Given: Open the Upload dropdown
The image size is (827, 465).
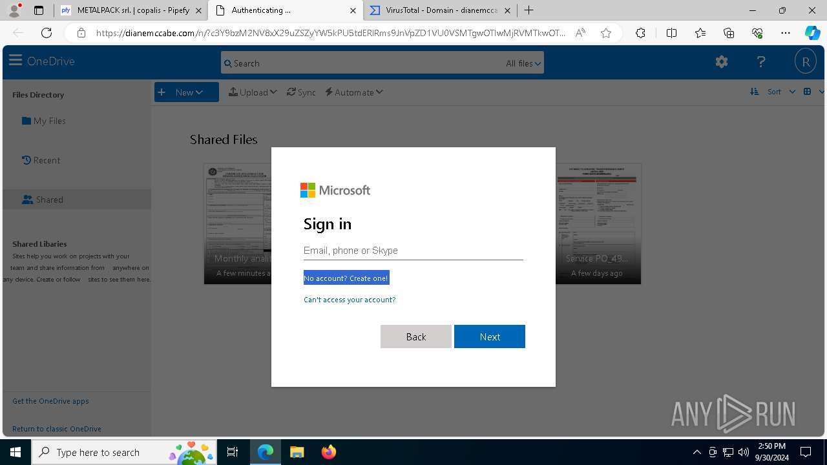Looking at the screenshot, I should point(253,92).
